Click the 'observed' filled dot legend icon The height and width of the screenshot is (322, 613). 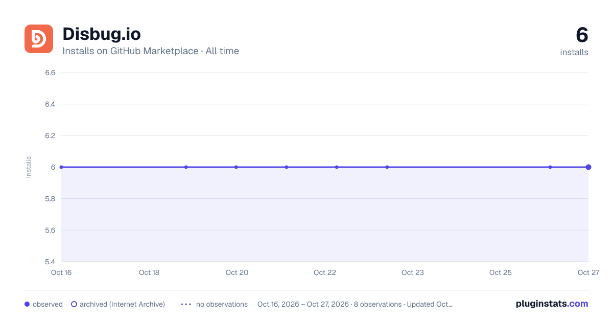[27, 304]
